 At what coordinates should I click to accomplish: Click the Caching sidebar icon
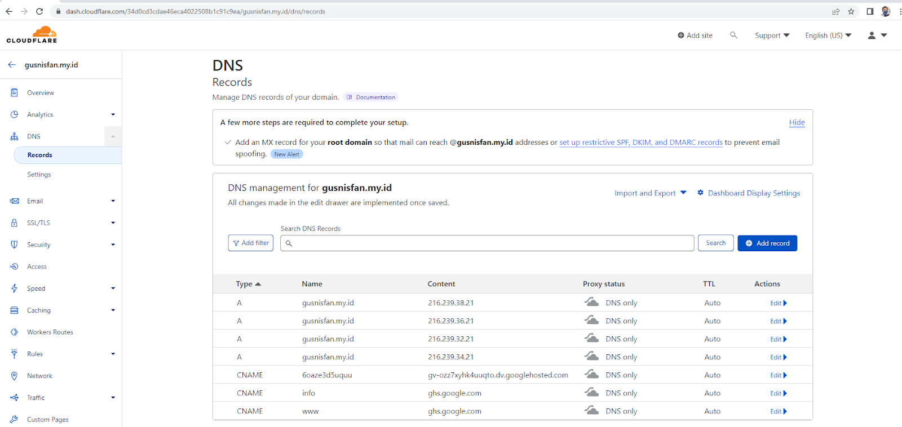14,310
